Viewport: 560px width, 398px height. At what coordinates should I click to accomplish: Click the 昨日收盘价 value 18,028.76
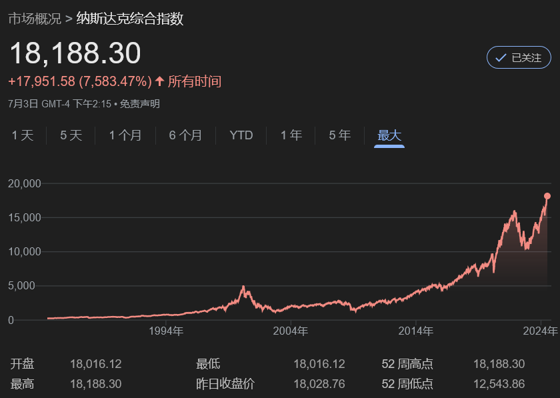coord(319,384)
